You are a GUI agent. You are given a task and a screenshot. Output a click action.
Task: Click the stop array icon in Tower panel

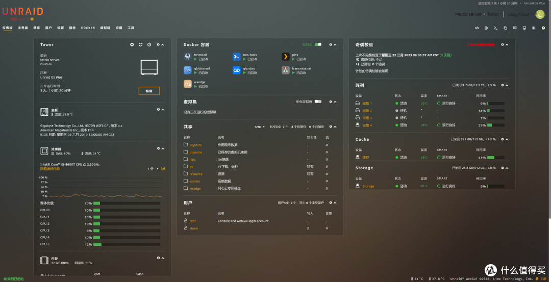click(132, 44)
